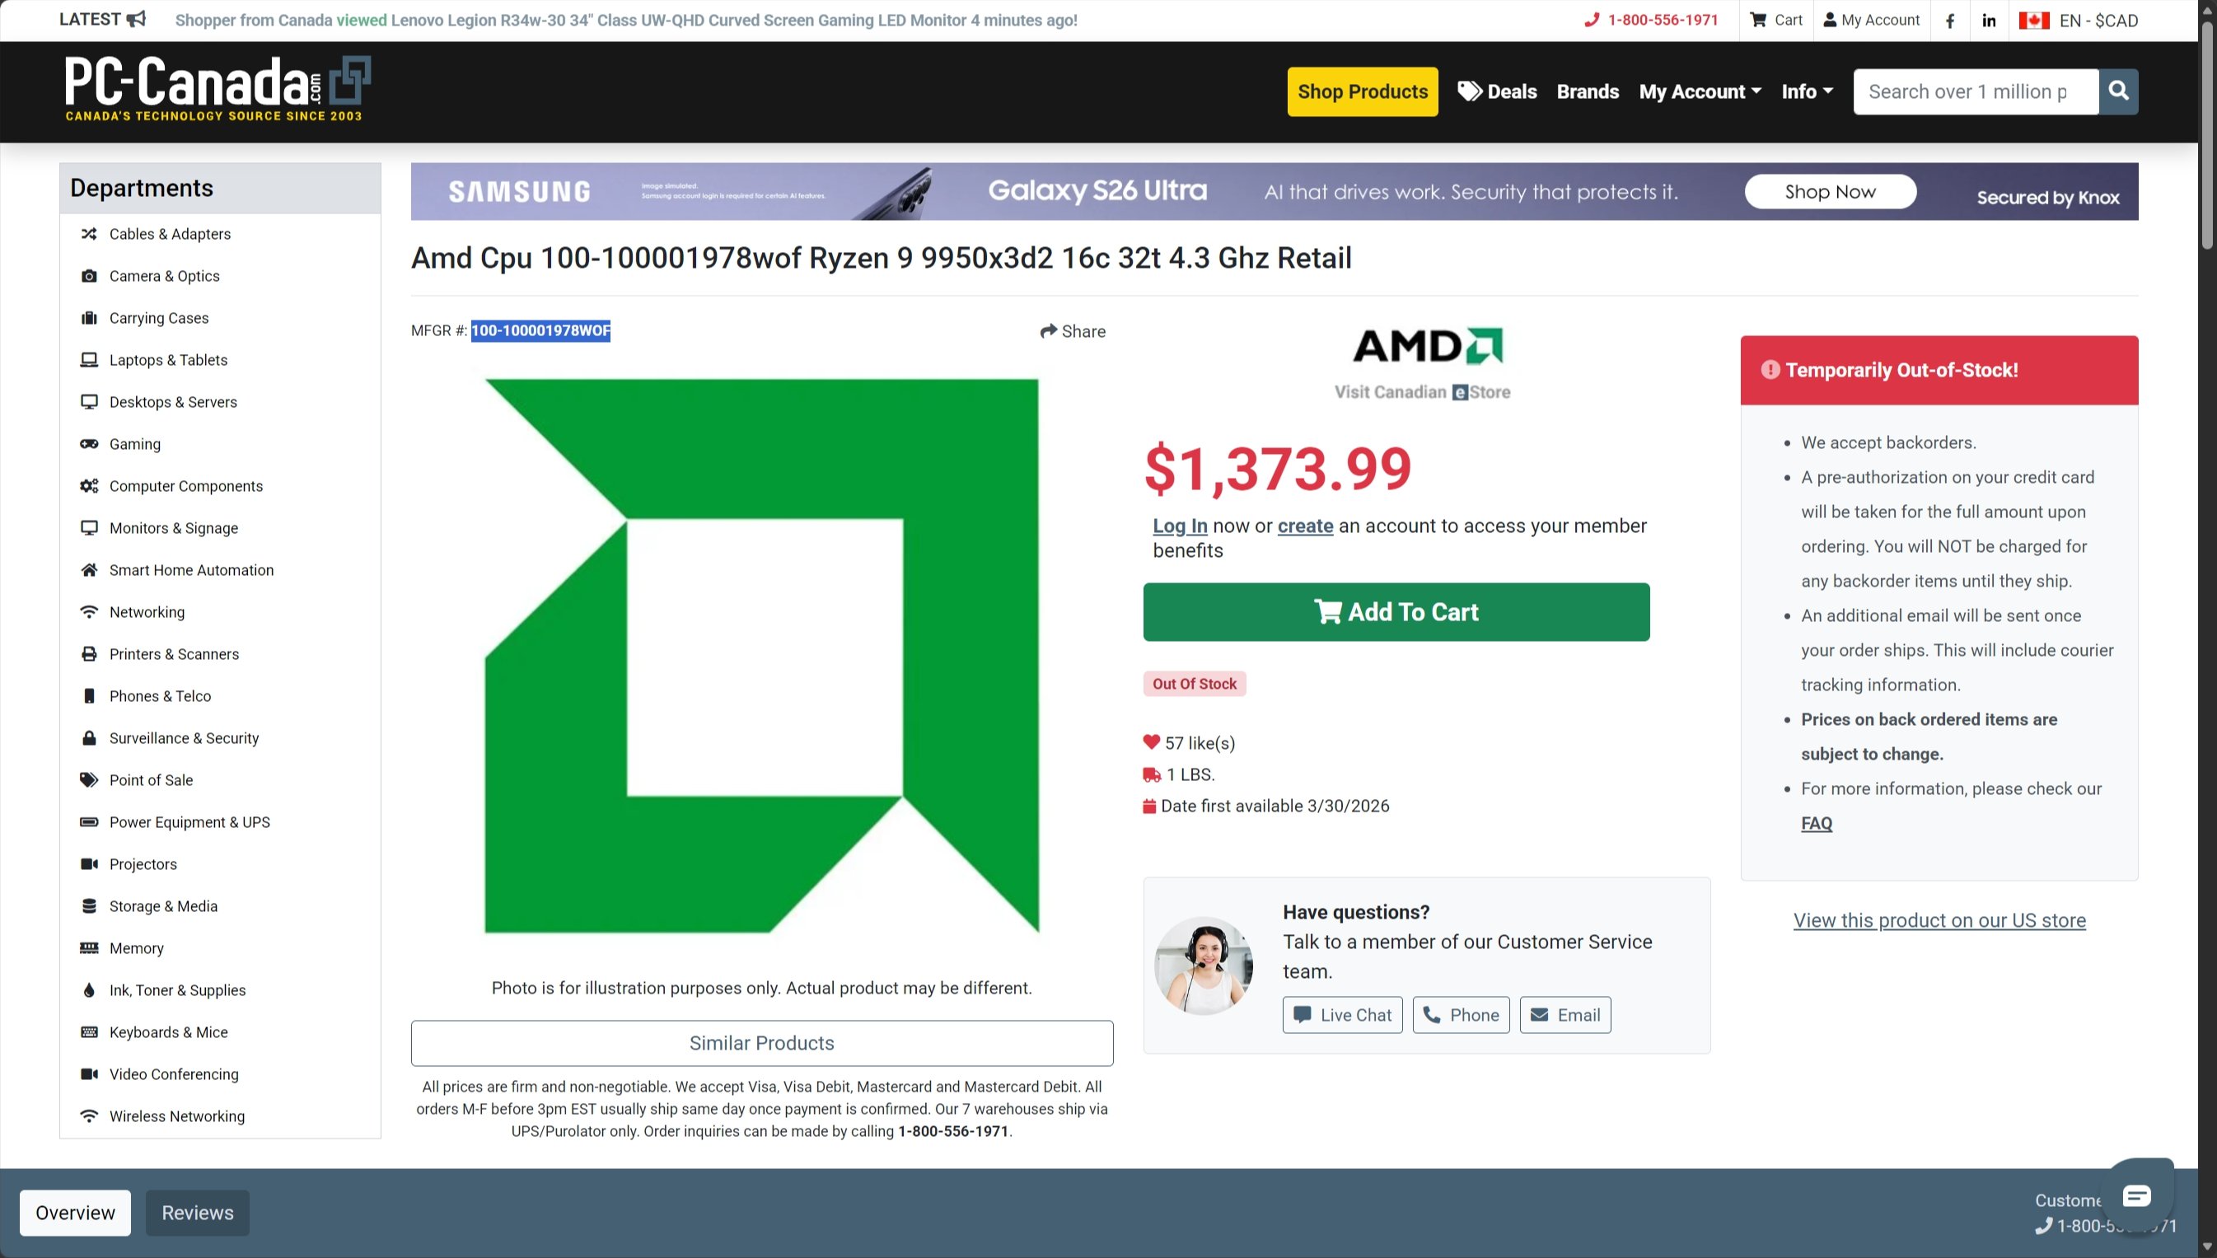
Task: Open View this product on our US store
Action: (x=1938, y=920)
